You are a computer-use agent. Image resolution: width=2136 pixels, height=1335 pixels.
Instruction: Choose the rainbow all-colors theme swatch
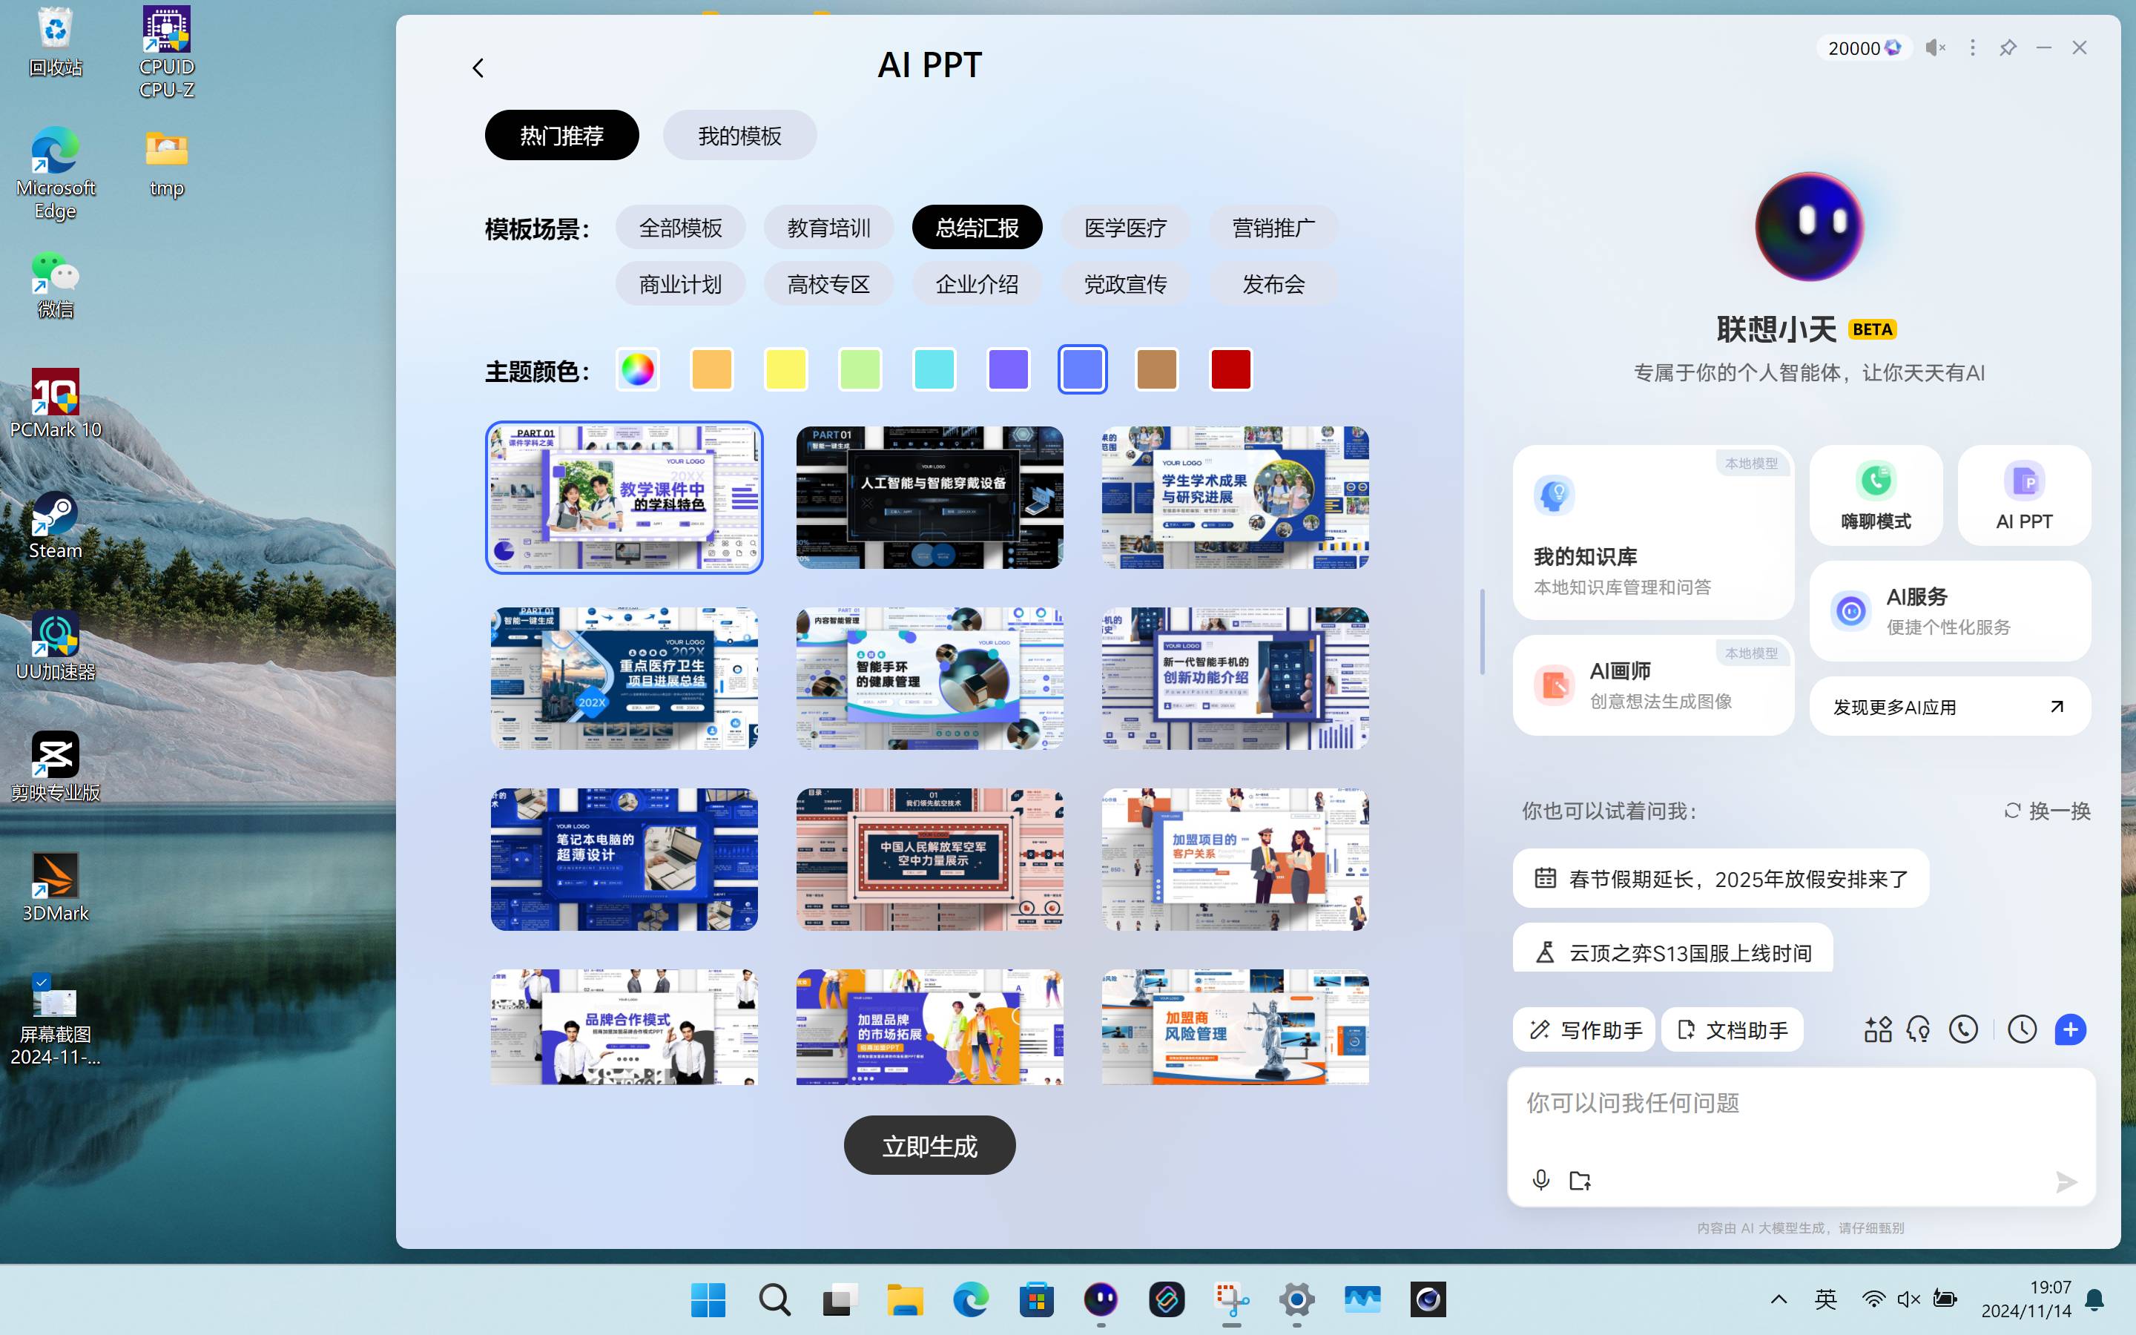(637, 369)
